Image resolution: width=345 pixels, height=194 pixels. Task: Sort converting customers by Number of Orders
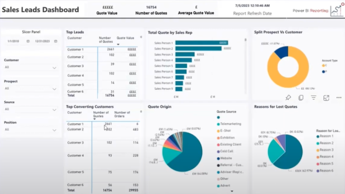(x=122, y=114)
